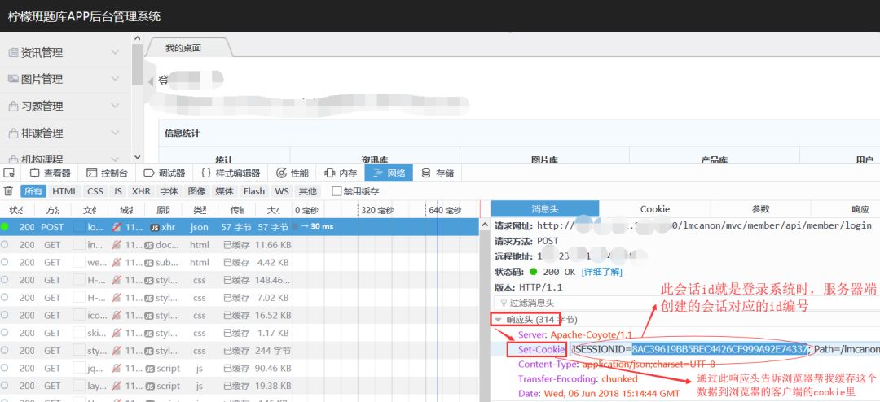
Task: Click the 排课管理 sidebar icon
Action: (13, 133)
